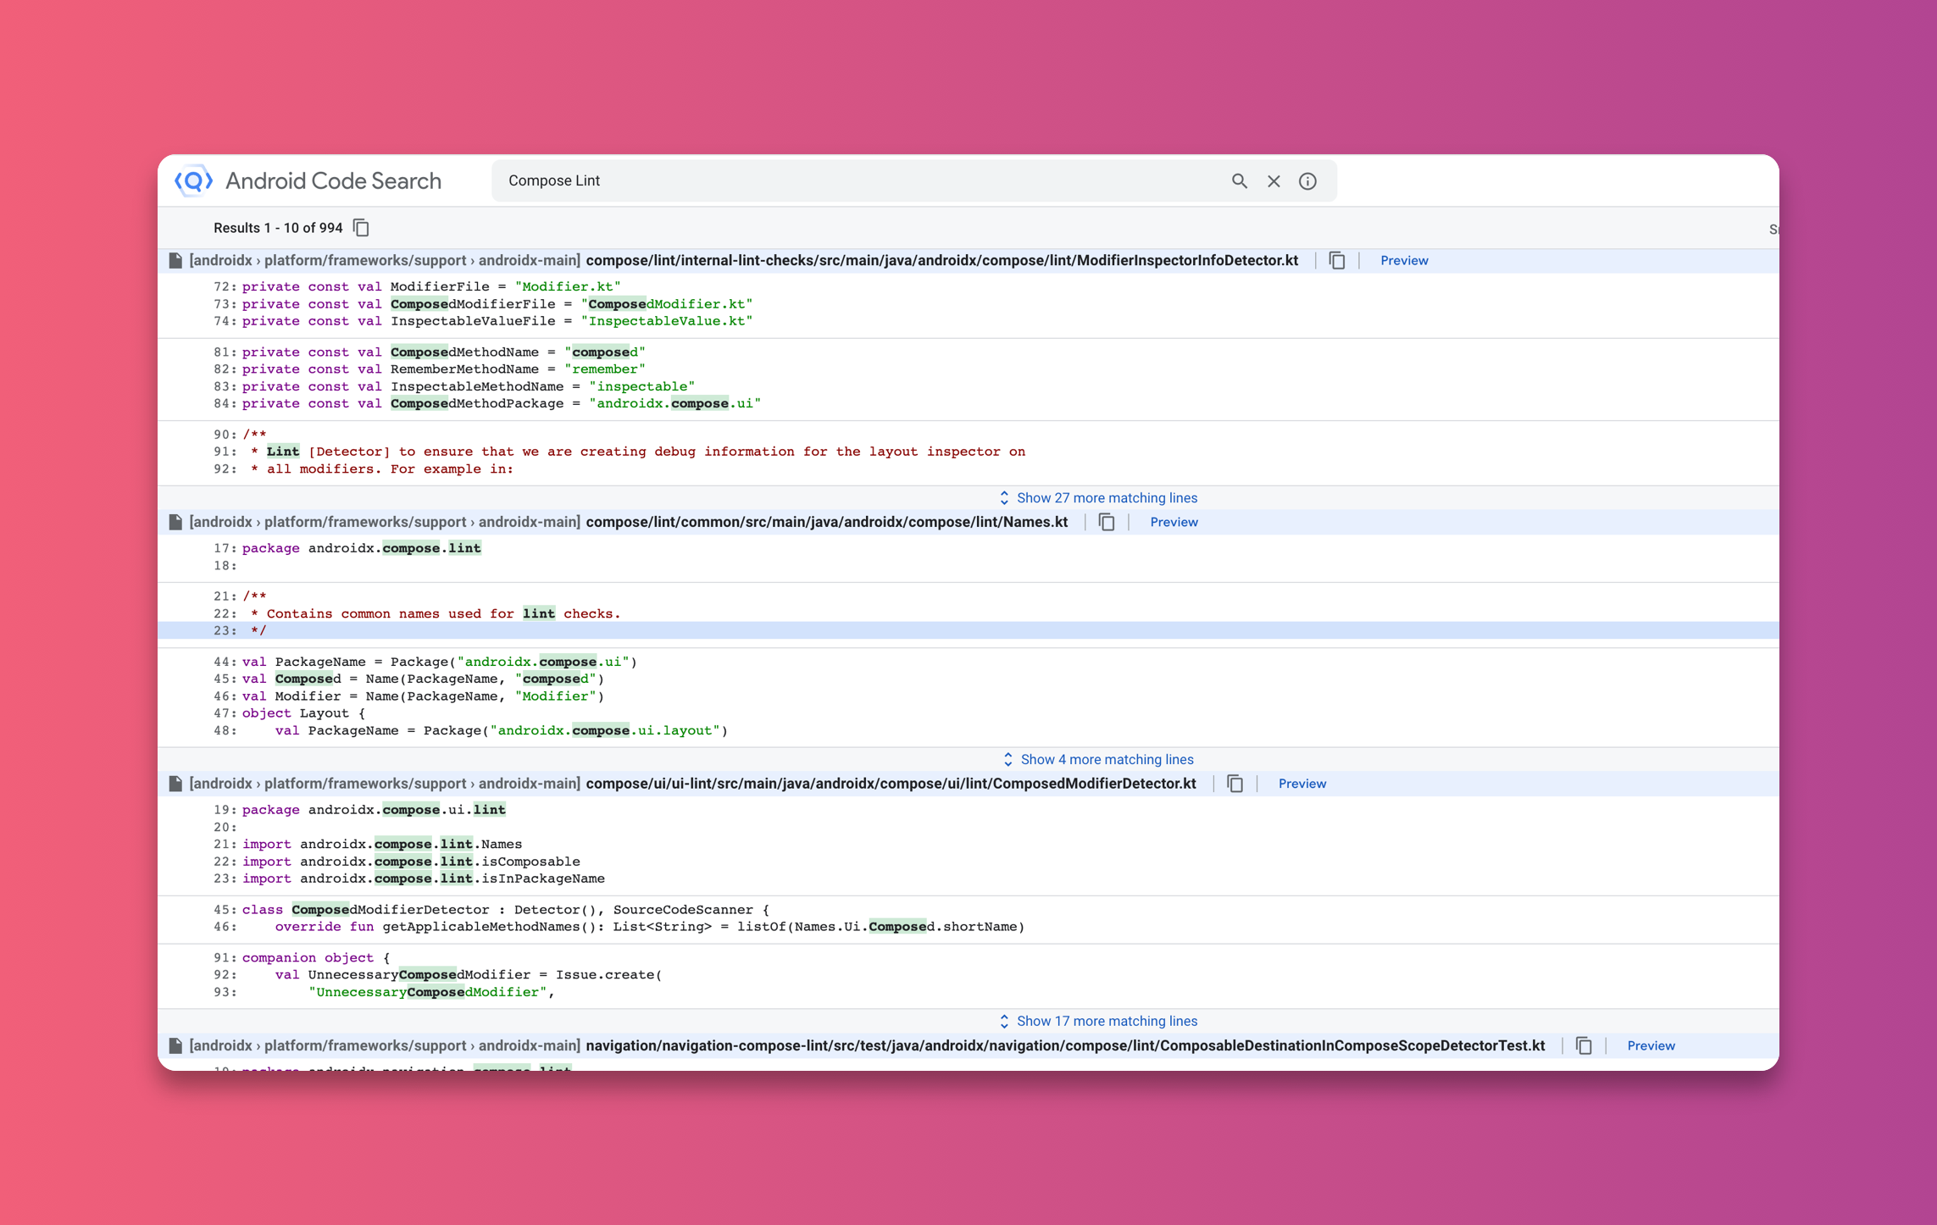Click file icon beside Names.kt result

175,523
